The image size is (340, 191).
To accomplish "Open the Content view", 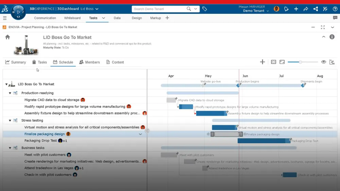I will point(115,62).
